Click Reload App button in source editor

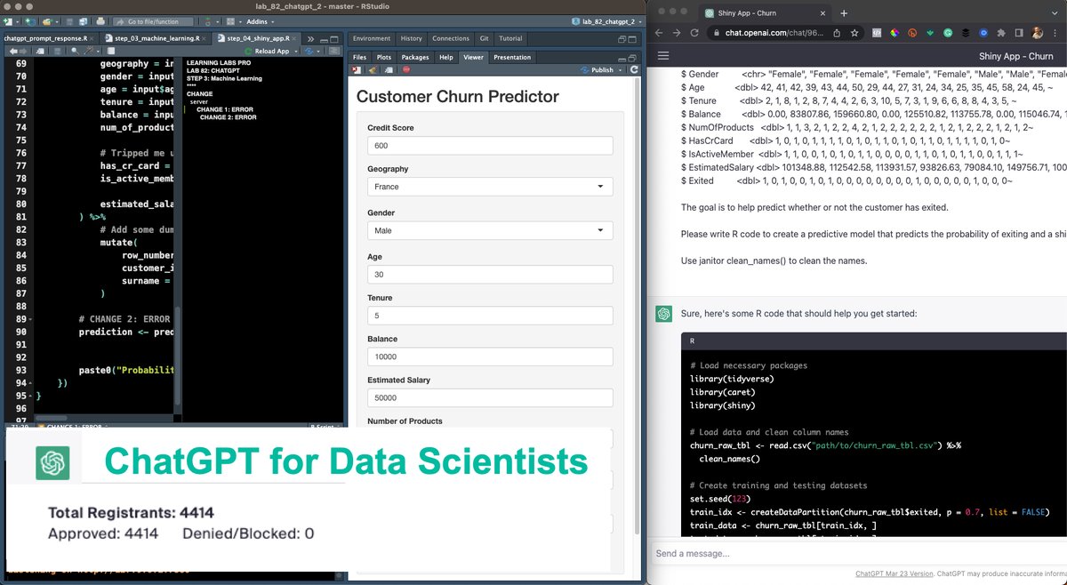pyautogui.click(x=266, y=52)
